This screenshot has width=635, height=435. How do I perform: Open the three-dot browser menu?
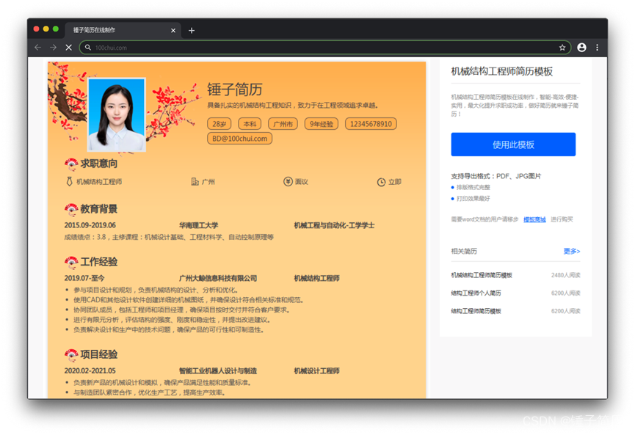[x=597, y=48]
